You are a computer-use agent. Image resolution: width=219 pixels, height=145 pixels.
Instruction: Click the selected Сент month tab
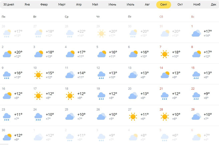click(x=164, y=5)
